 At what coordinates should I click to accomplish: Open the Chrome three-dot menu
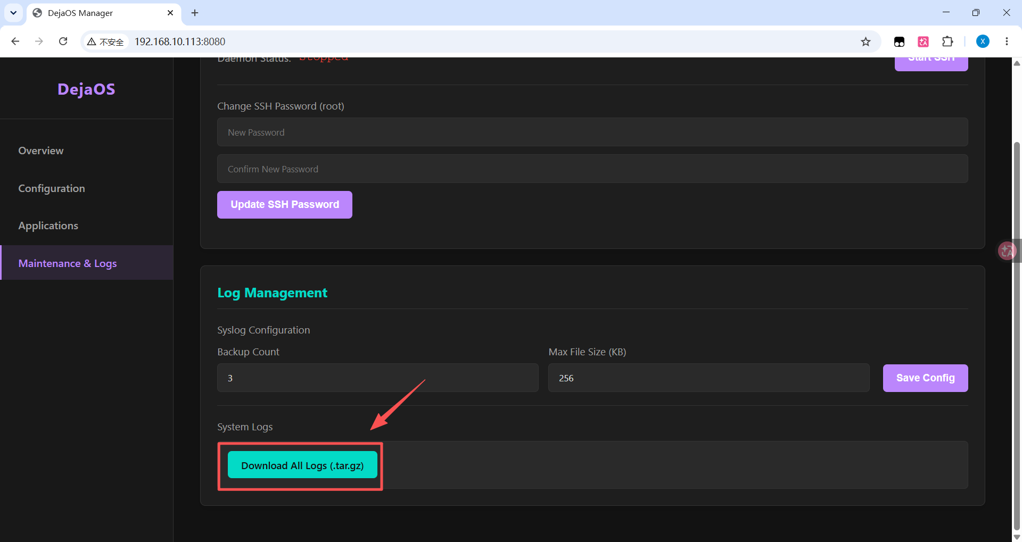pyautogui.click(x=1007, y=41)
